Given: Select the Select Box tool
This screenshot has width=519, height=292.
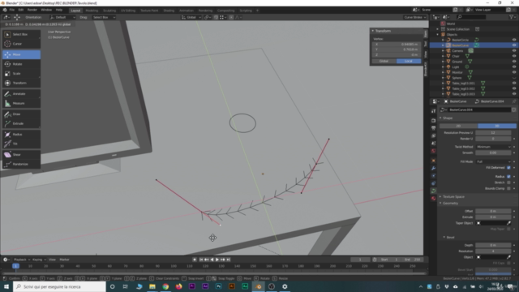Looking at the screenshot, I should pos(21,34).
